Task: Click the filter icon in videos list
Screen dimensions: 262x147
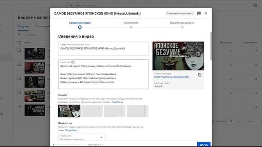Action: coord(19,35)
